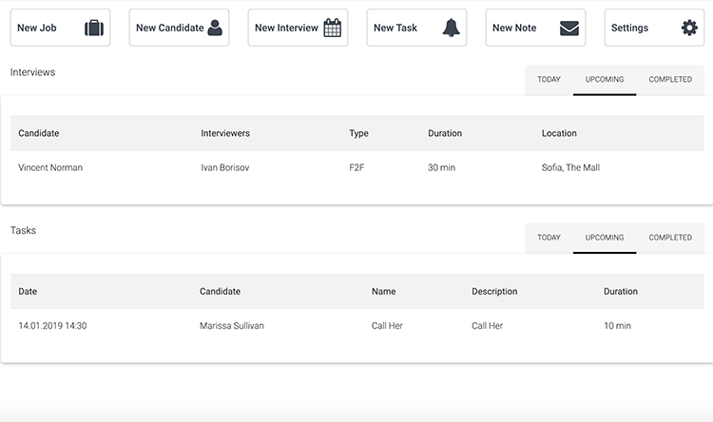
Task: Click the New Interview button label
Action: coord(285,29)
